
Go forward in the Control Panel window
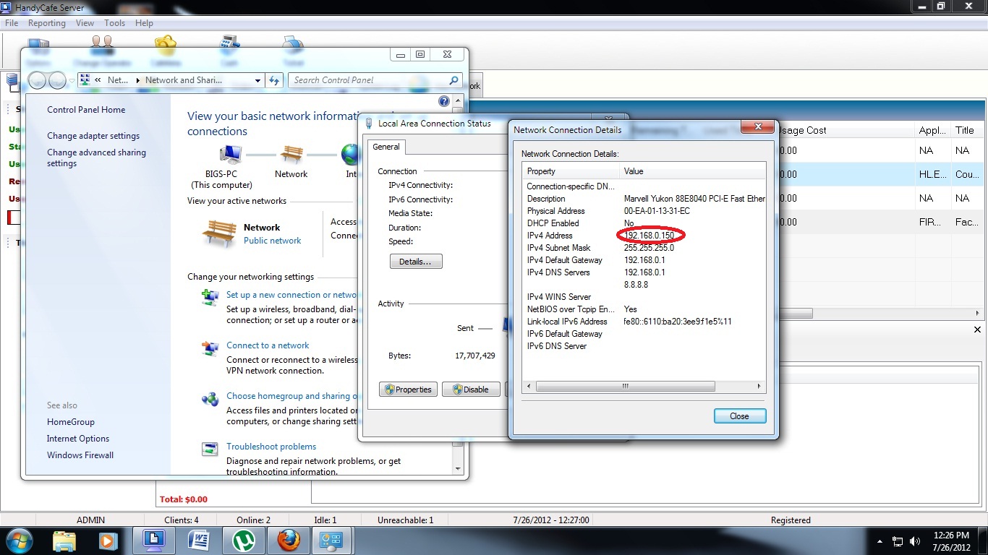pos(58,80)
